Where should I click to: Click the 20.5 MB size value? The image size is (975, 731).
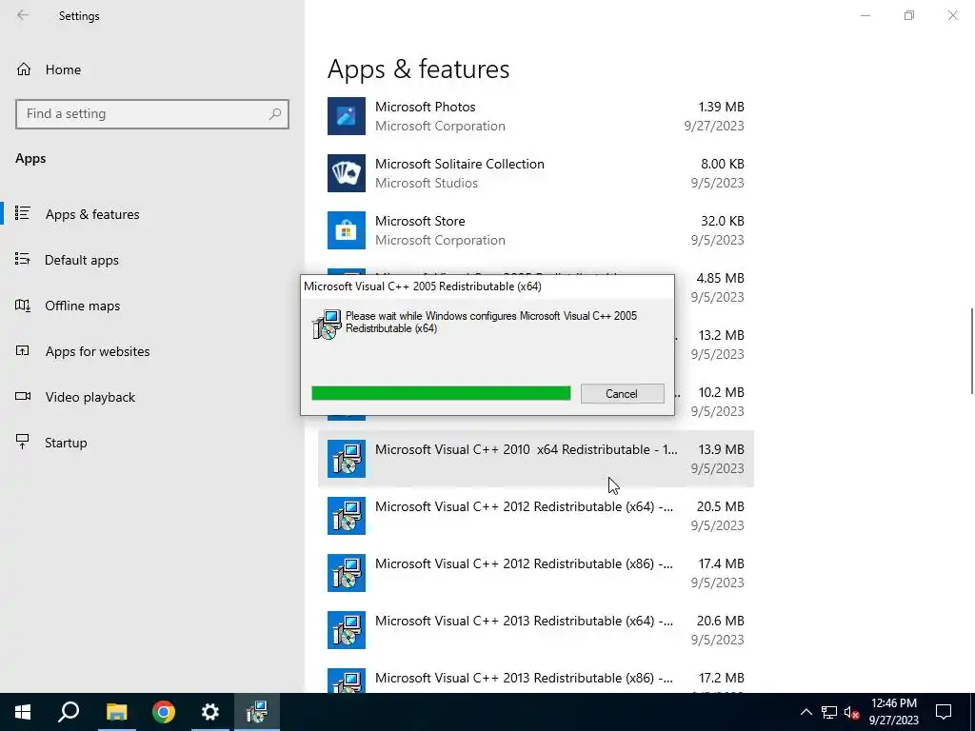point(721,506)
